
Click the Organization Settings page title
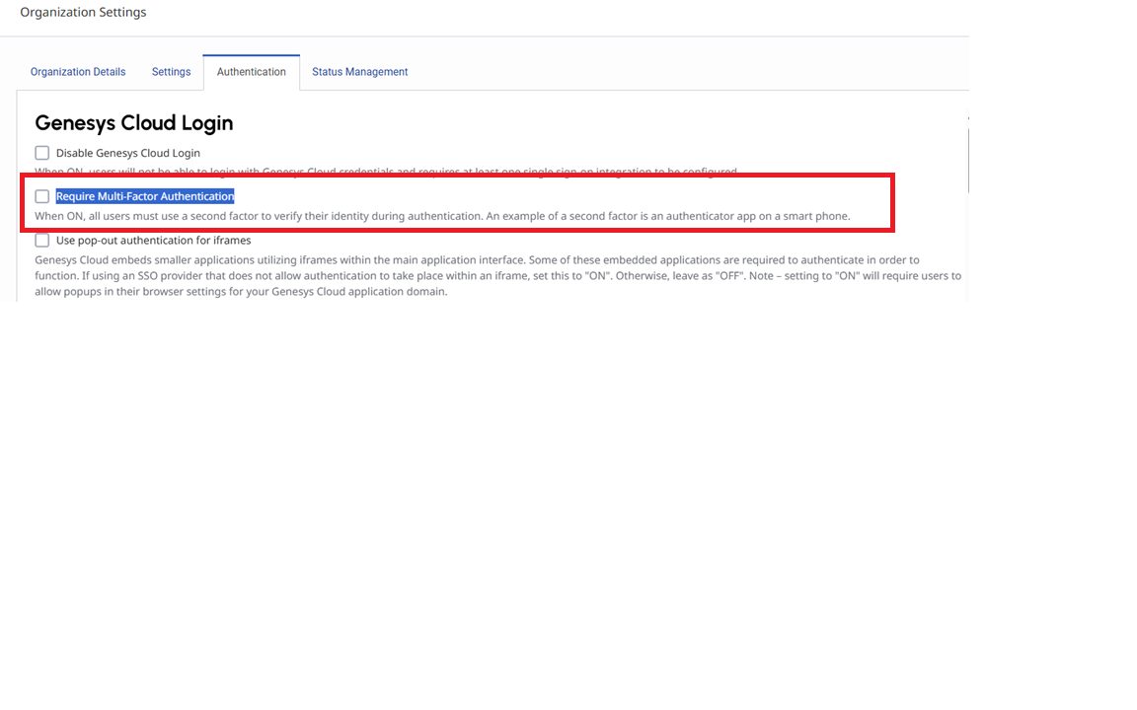click(x=83, y=12)
